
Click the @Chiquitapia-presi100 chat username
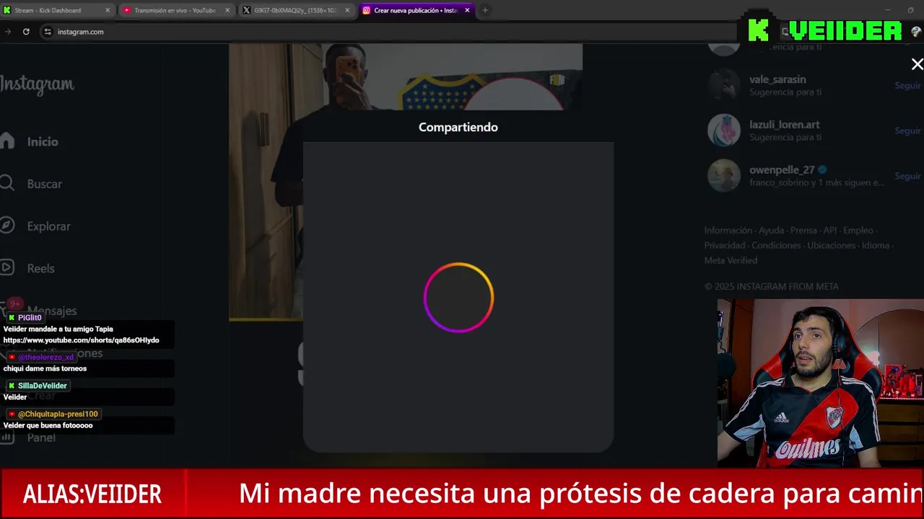(58, 414)
